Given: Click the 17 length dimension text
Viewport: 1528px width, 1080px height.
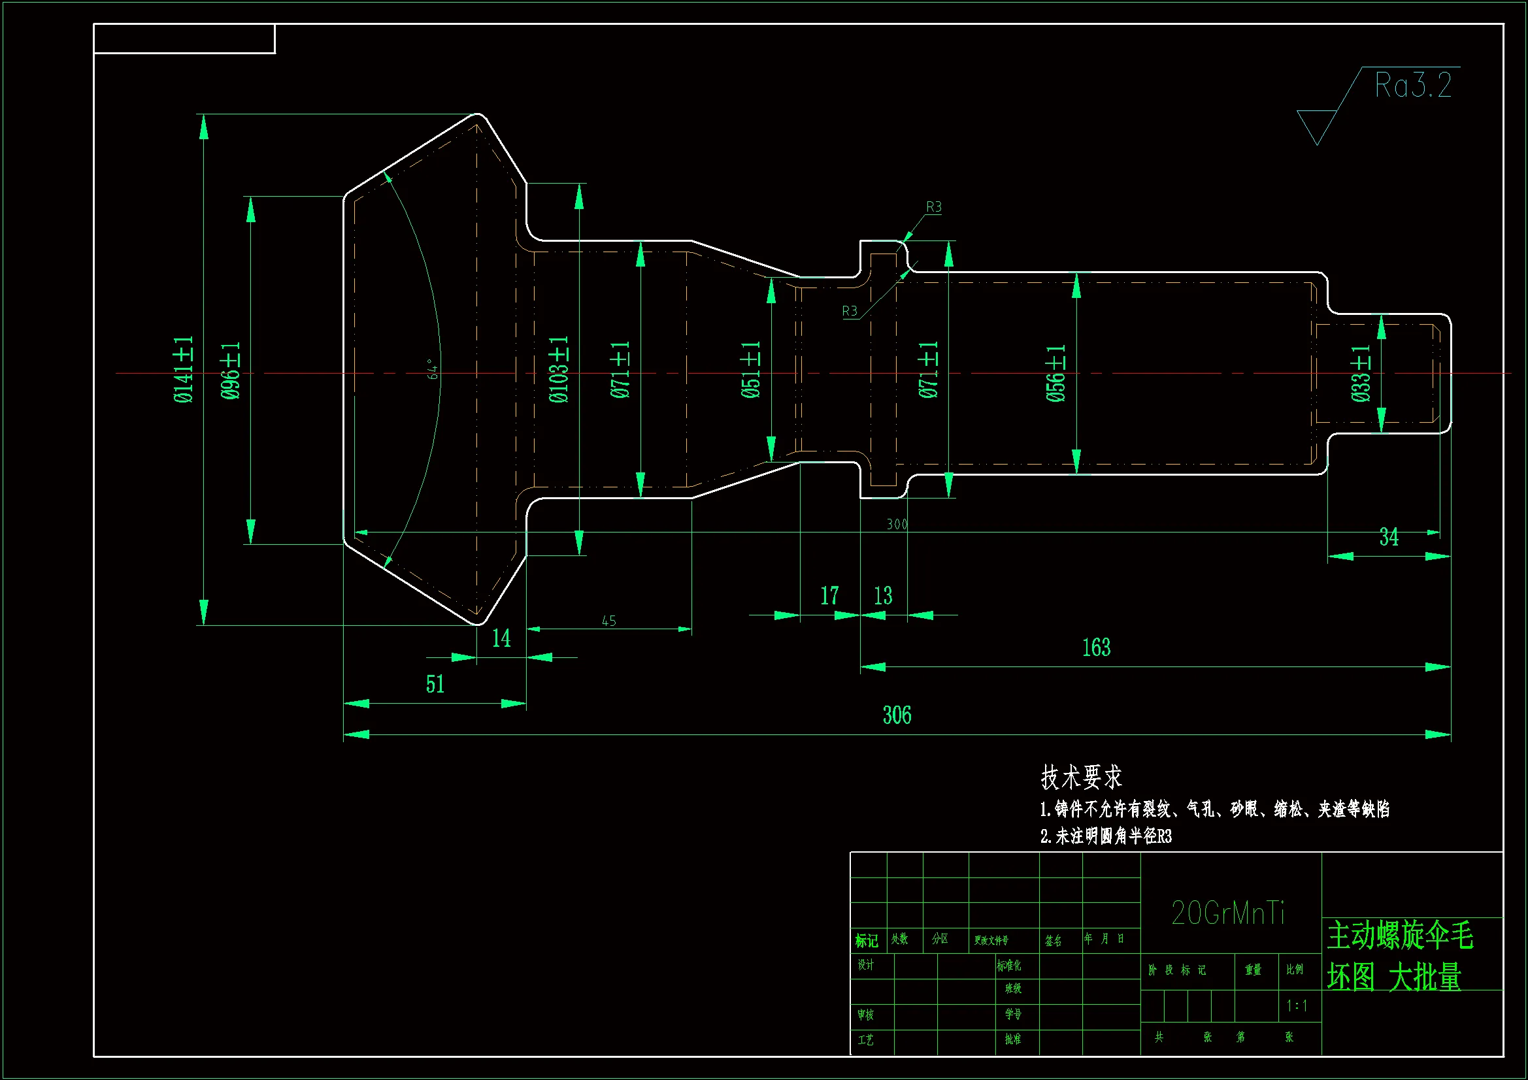Looking at the screenshot, I should 829,596.
